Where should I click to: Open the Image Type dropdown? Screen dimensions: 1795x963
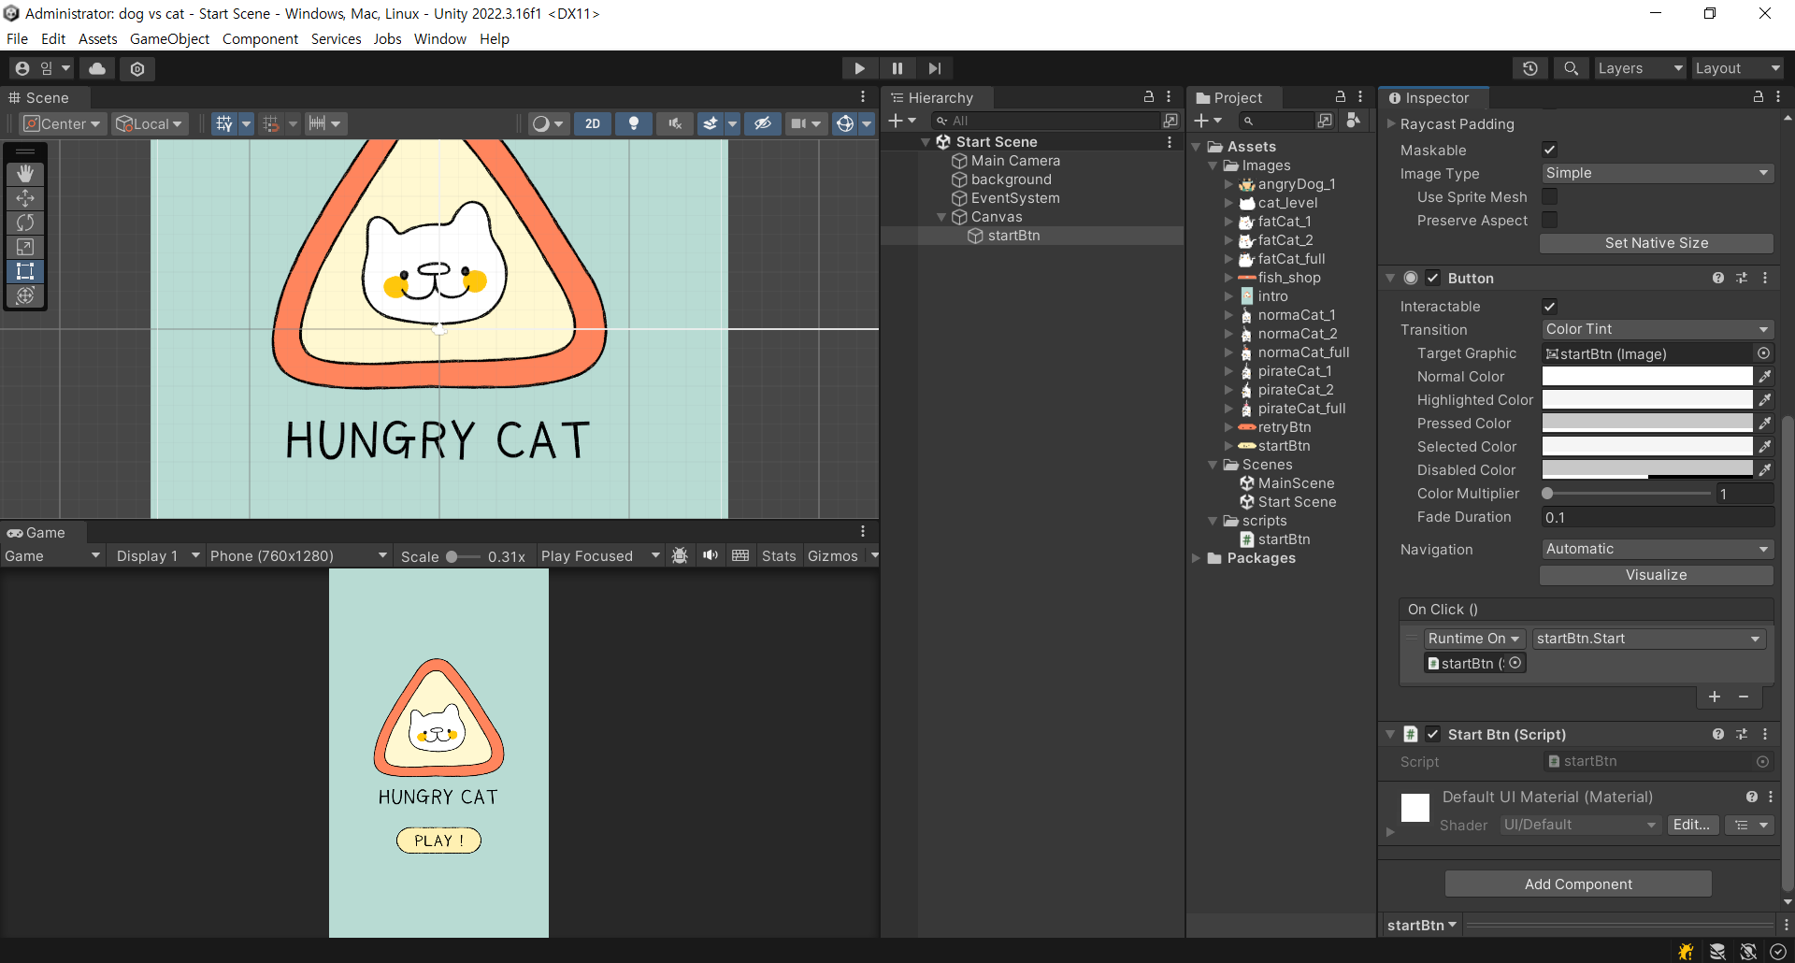1657,173
